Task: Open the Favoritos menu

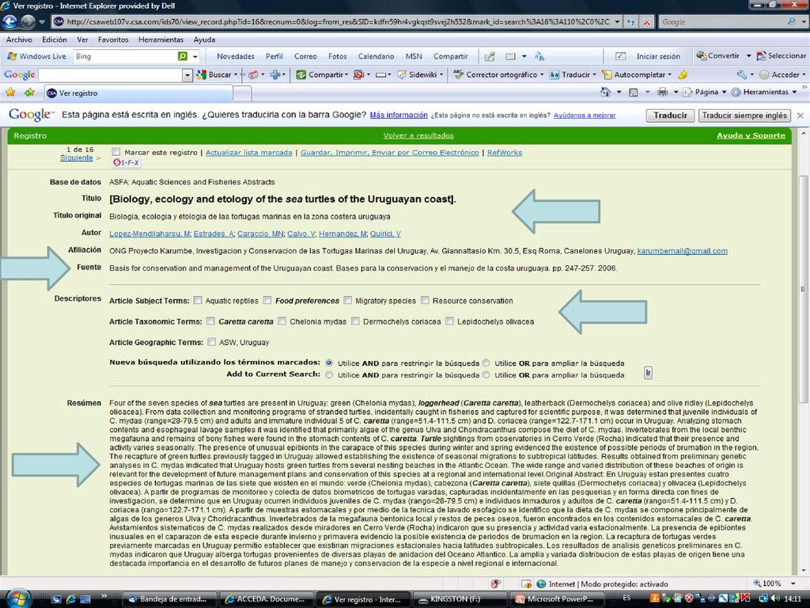Action: [x=113, y=40]
